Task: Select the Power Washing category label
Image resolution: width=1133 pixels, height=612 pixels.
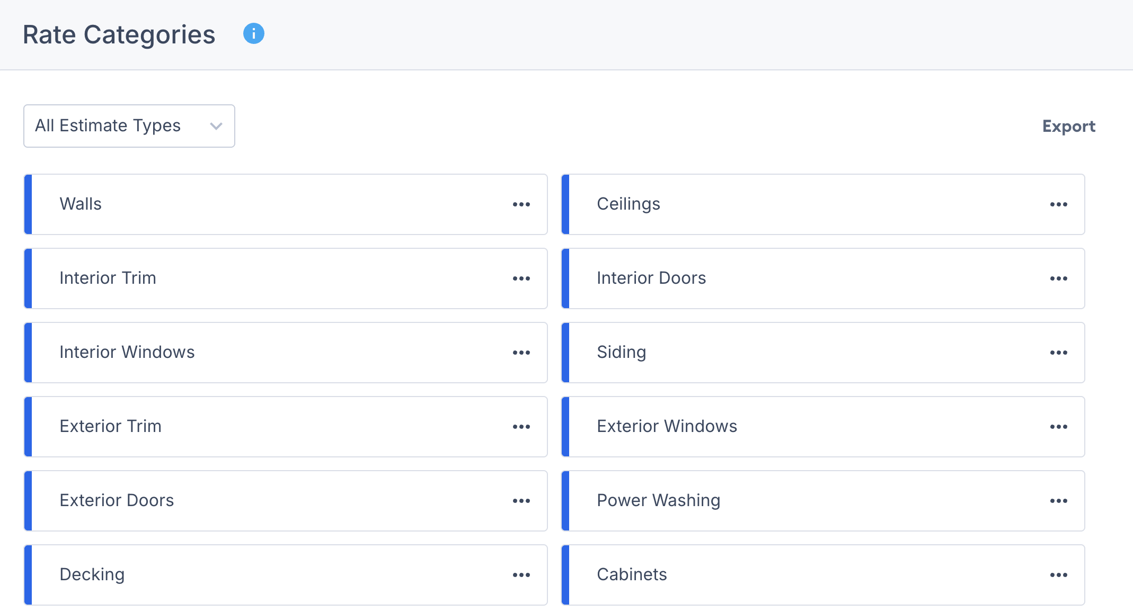Action: pos(659,501)
